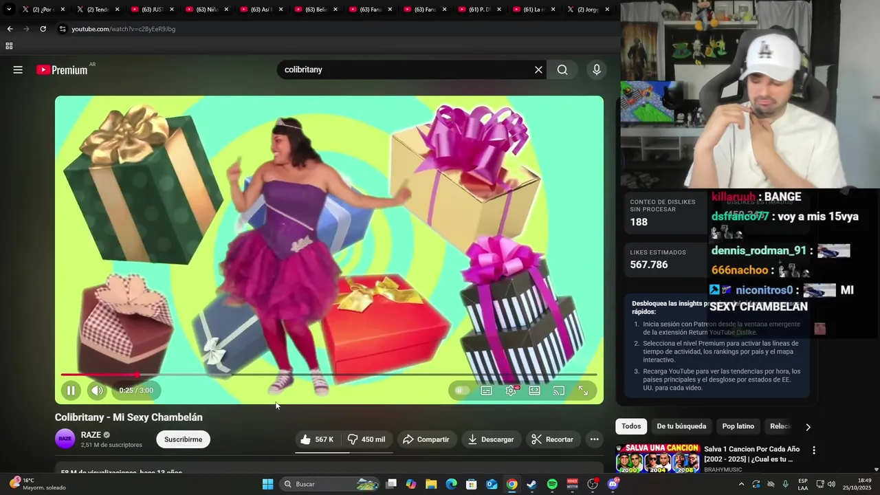This screenshot has height=495, width=880.
Task: Go to the YouTube Premium home logo
Action: tap(62, 69)
